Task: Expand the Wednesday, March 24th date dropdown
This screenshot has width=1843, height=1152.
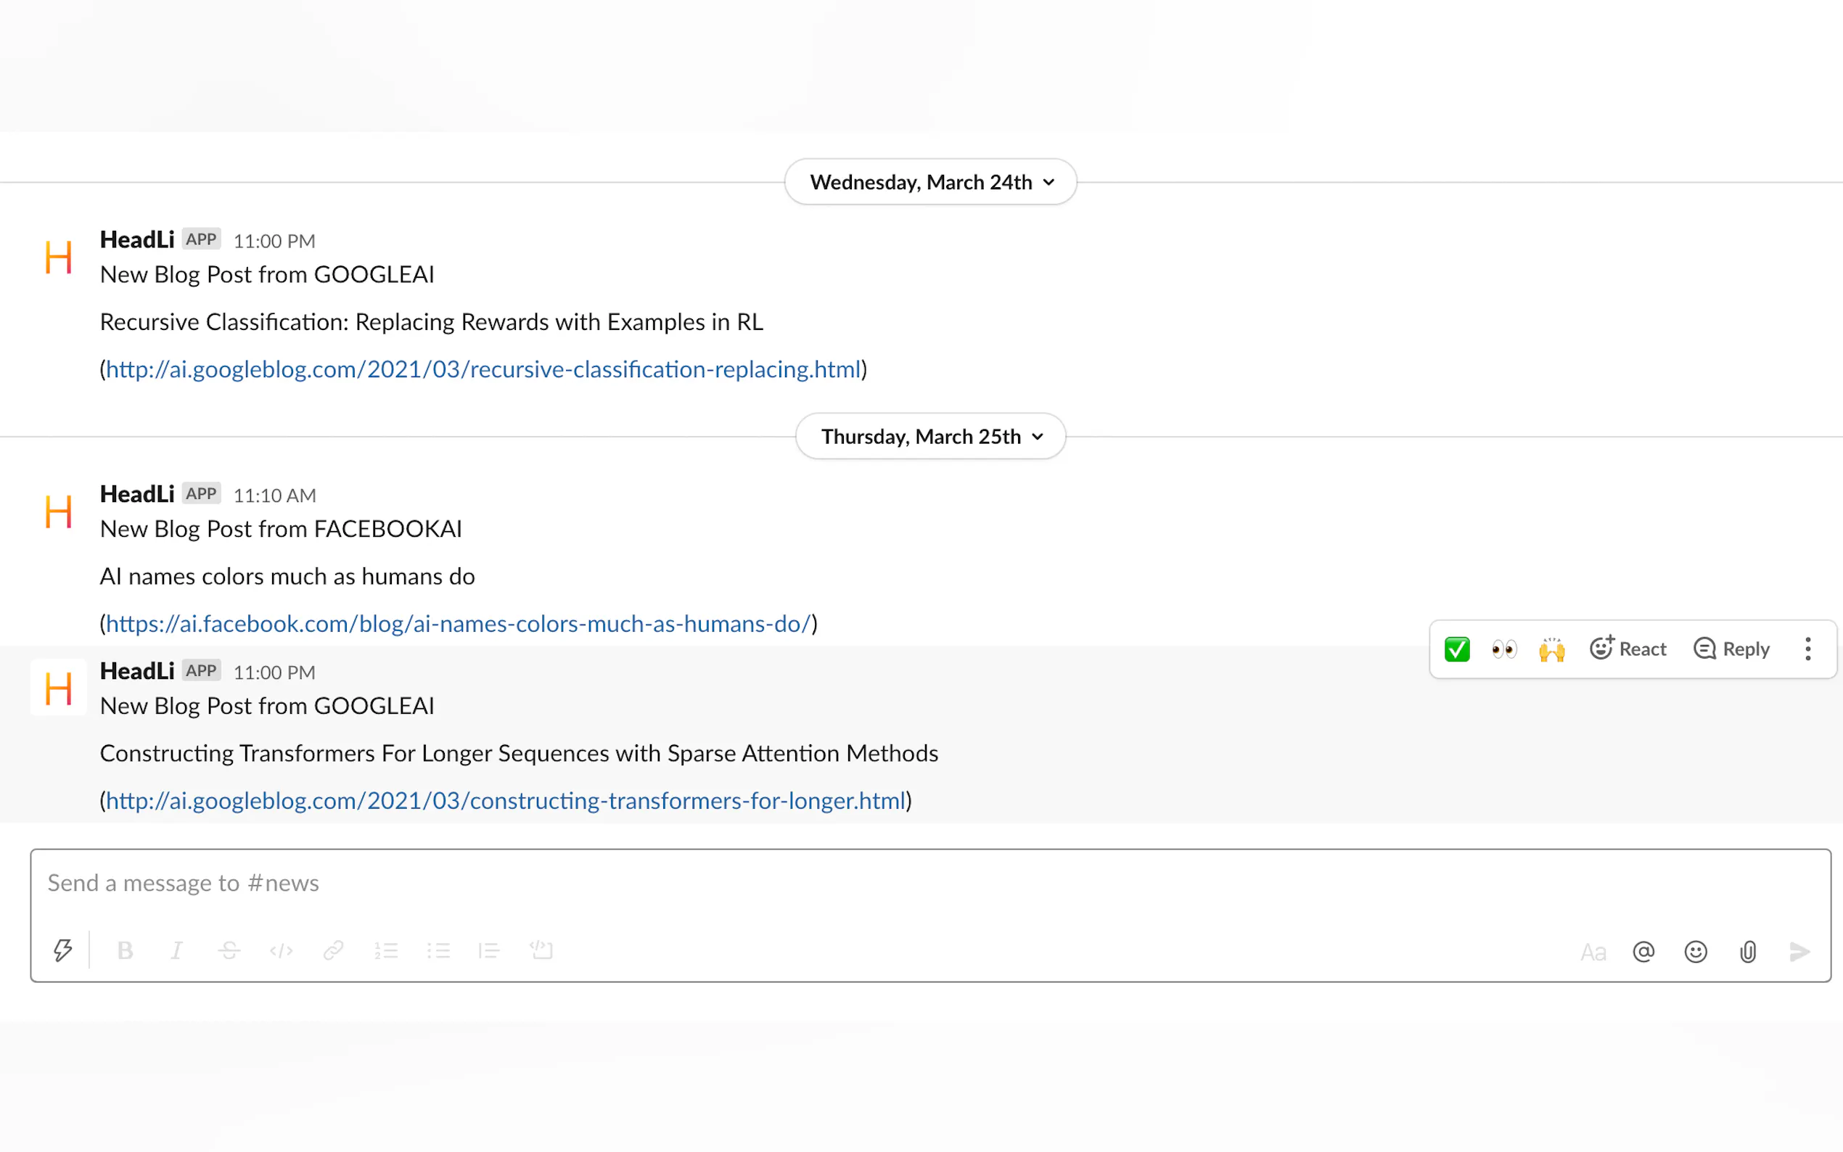Action: click(x=930, y=182)
